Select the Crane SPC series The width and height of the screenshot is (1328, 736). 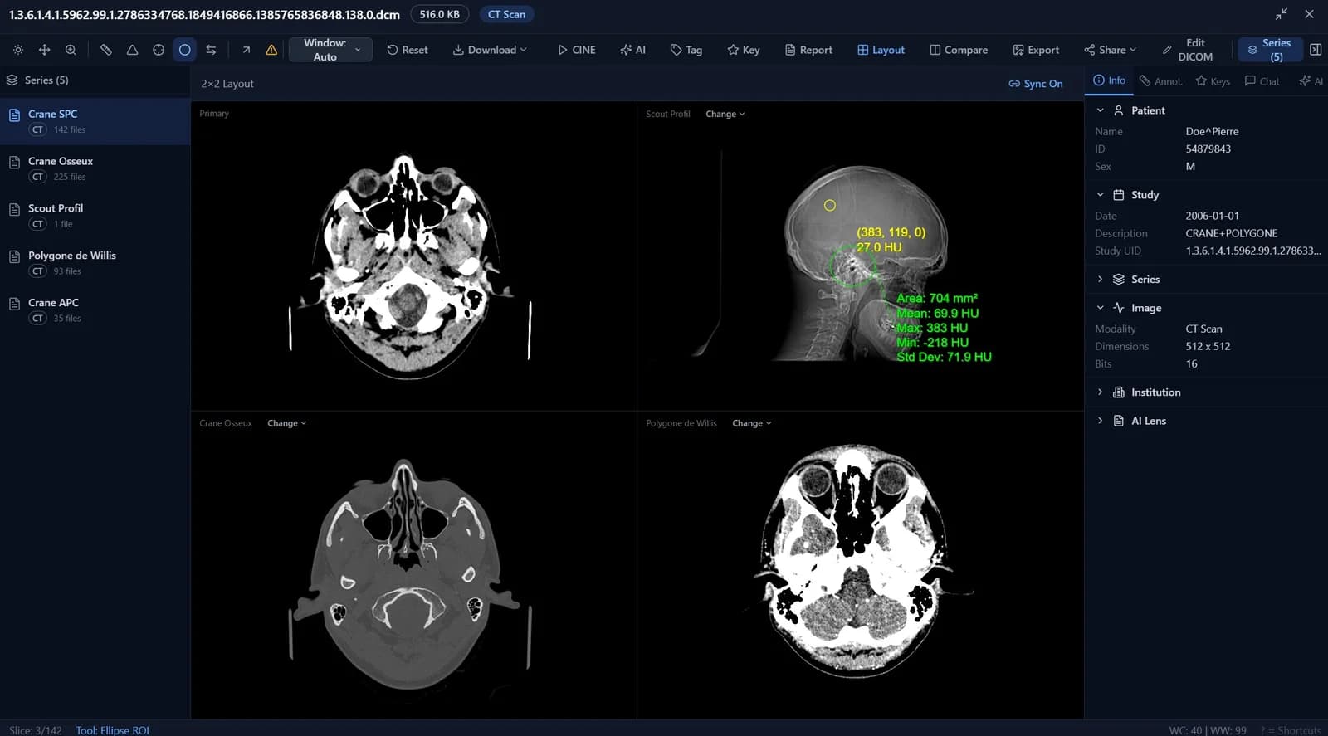tap(95, 121)
